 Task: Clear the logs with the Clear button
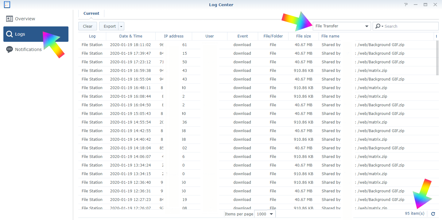(x=87, y=26)
